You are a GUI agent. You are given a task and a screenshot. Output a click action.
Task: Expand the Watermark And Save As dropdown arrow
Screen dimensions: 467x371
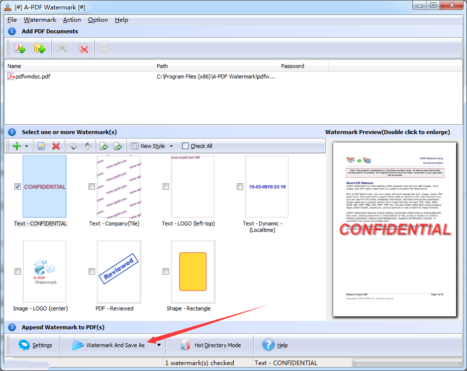159,345
